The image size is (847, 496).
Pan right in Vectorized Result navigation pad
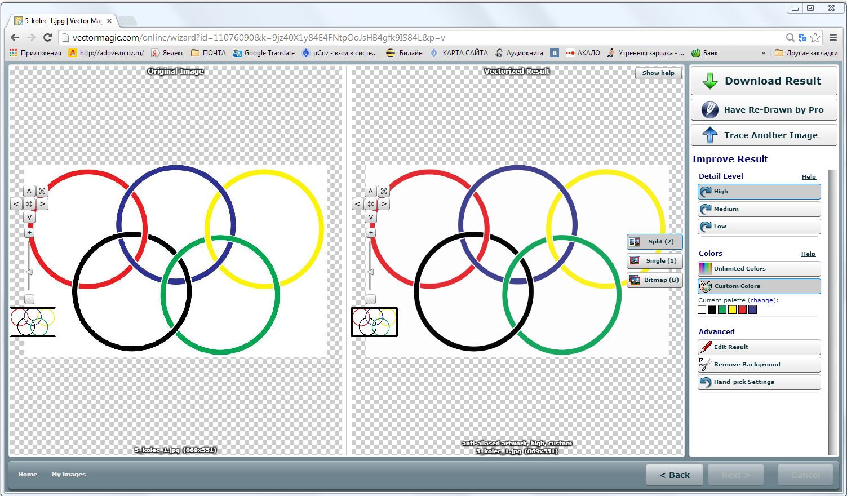pyautogui.click(x=384, y=204)
